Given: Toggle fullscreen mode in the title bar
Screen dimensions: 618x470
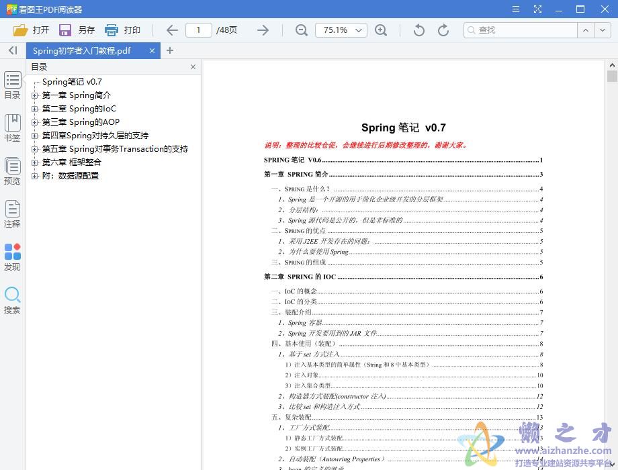Looking at the screenshot, I should click(537, 9).
